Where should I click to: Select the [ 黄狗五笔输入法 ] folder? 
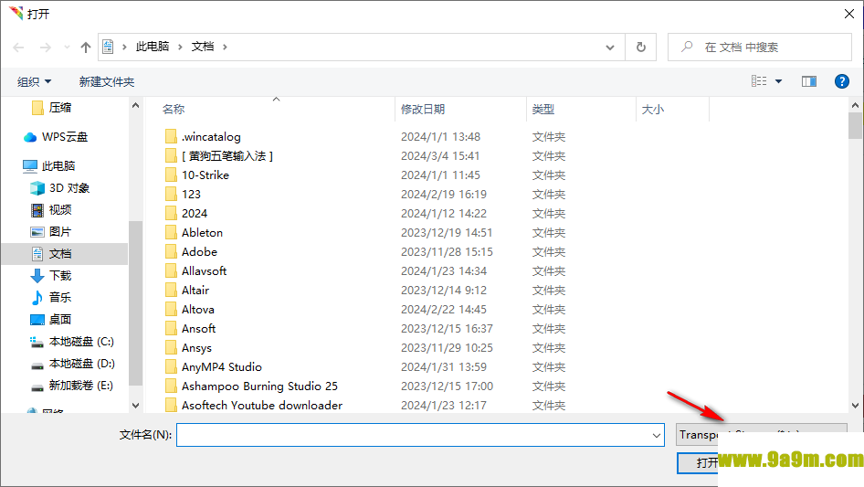coord(227,156)
